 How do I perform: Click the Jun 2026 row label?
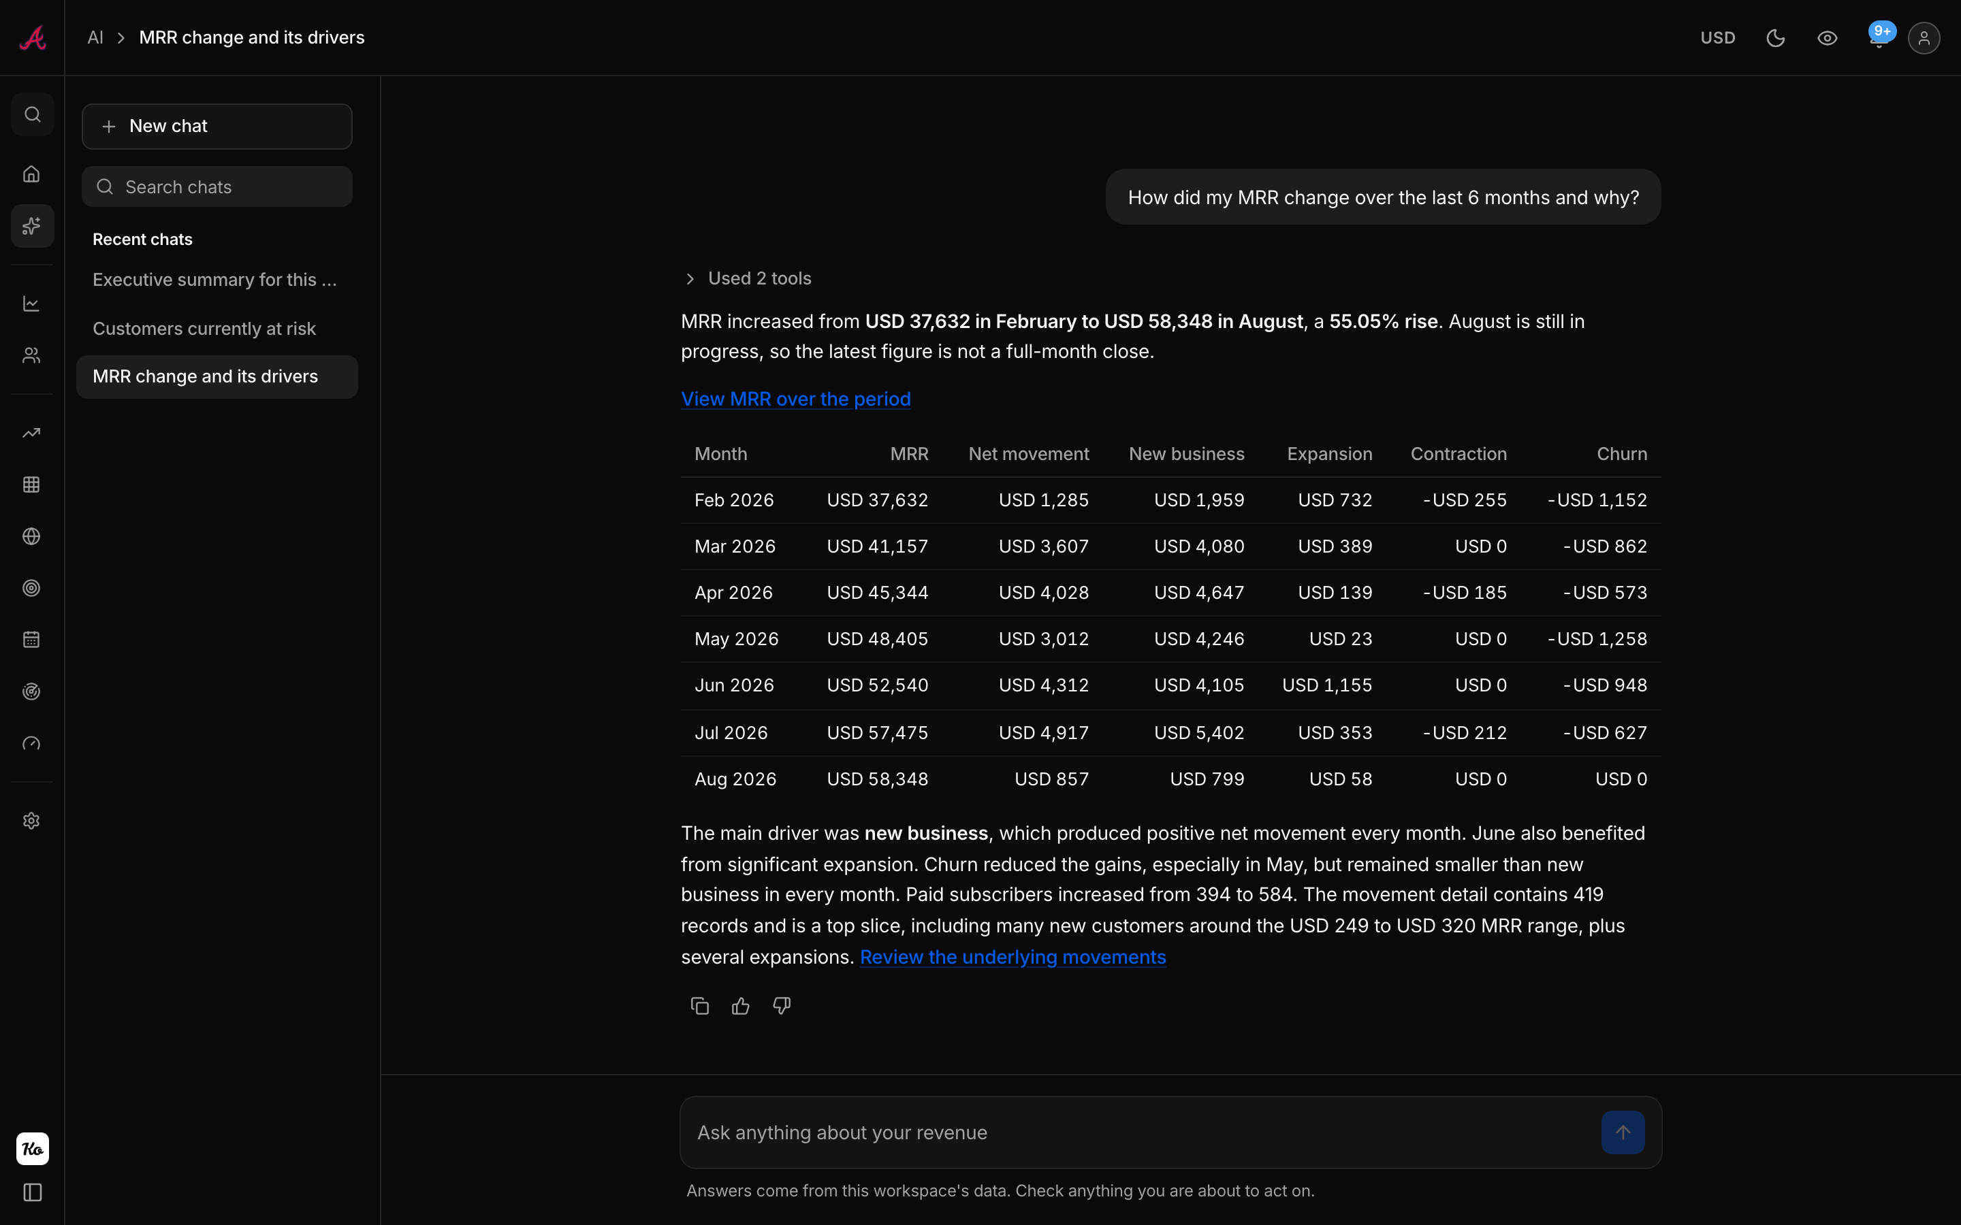[734, 685]
